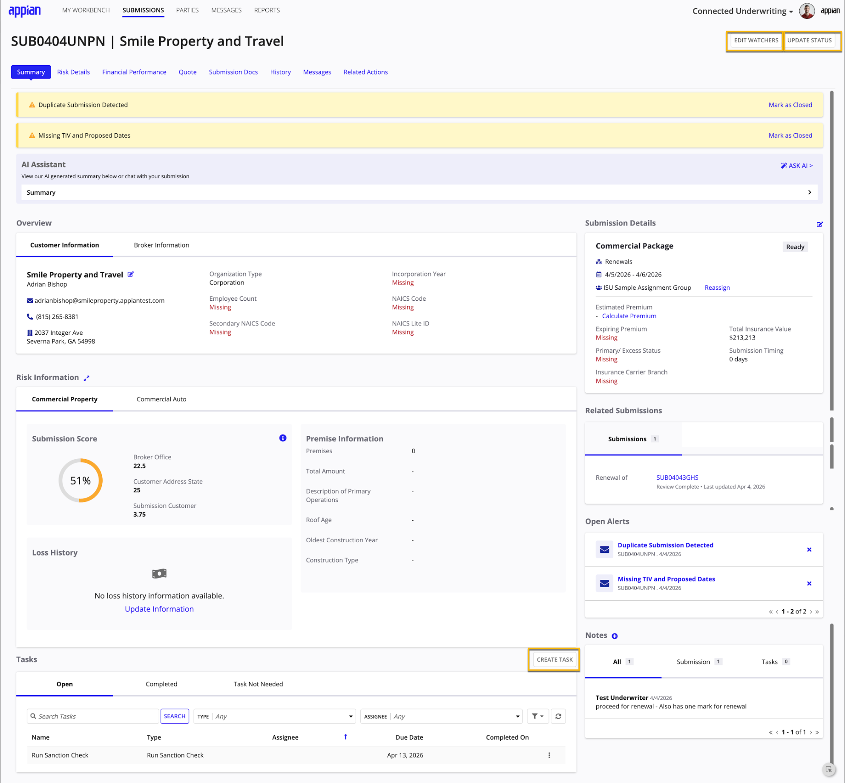Screen dimensions: 845x783
Task: Click Update Status button
Action: point(809,40)
